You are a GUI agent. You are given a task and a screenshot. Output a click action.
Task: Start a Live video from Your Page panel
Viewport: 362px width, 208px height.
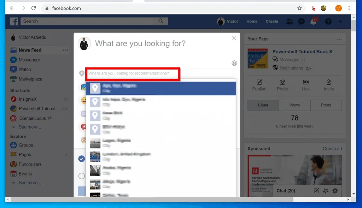[x=305, y=85]
